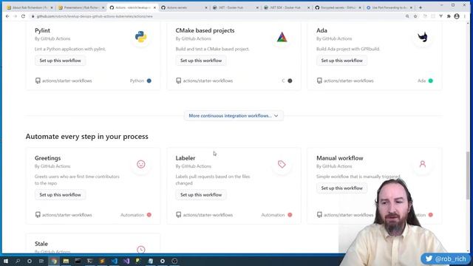Click the Ada workflow bird logo
473x266 pixels.
(423, 37)
